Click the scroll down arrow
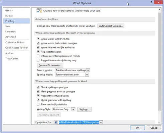The width and height of the screenshot is (164, 133). click(x=159, y=123)
